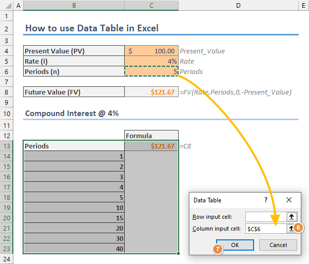Screen dimensions: 309x264
Task: Select column header A
Action: pyautogui.click(x=18, y=5)
